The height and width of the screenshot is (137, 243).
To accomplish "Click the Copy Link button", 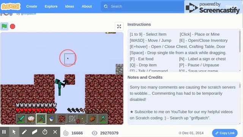I will pos(225,133).
